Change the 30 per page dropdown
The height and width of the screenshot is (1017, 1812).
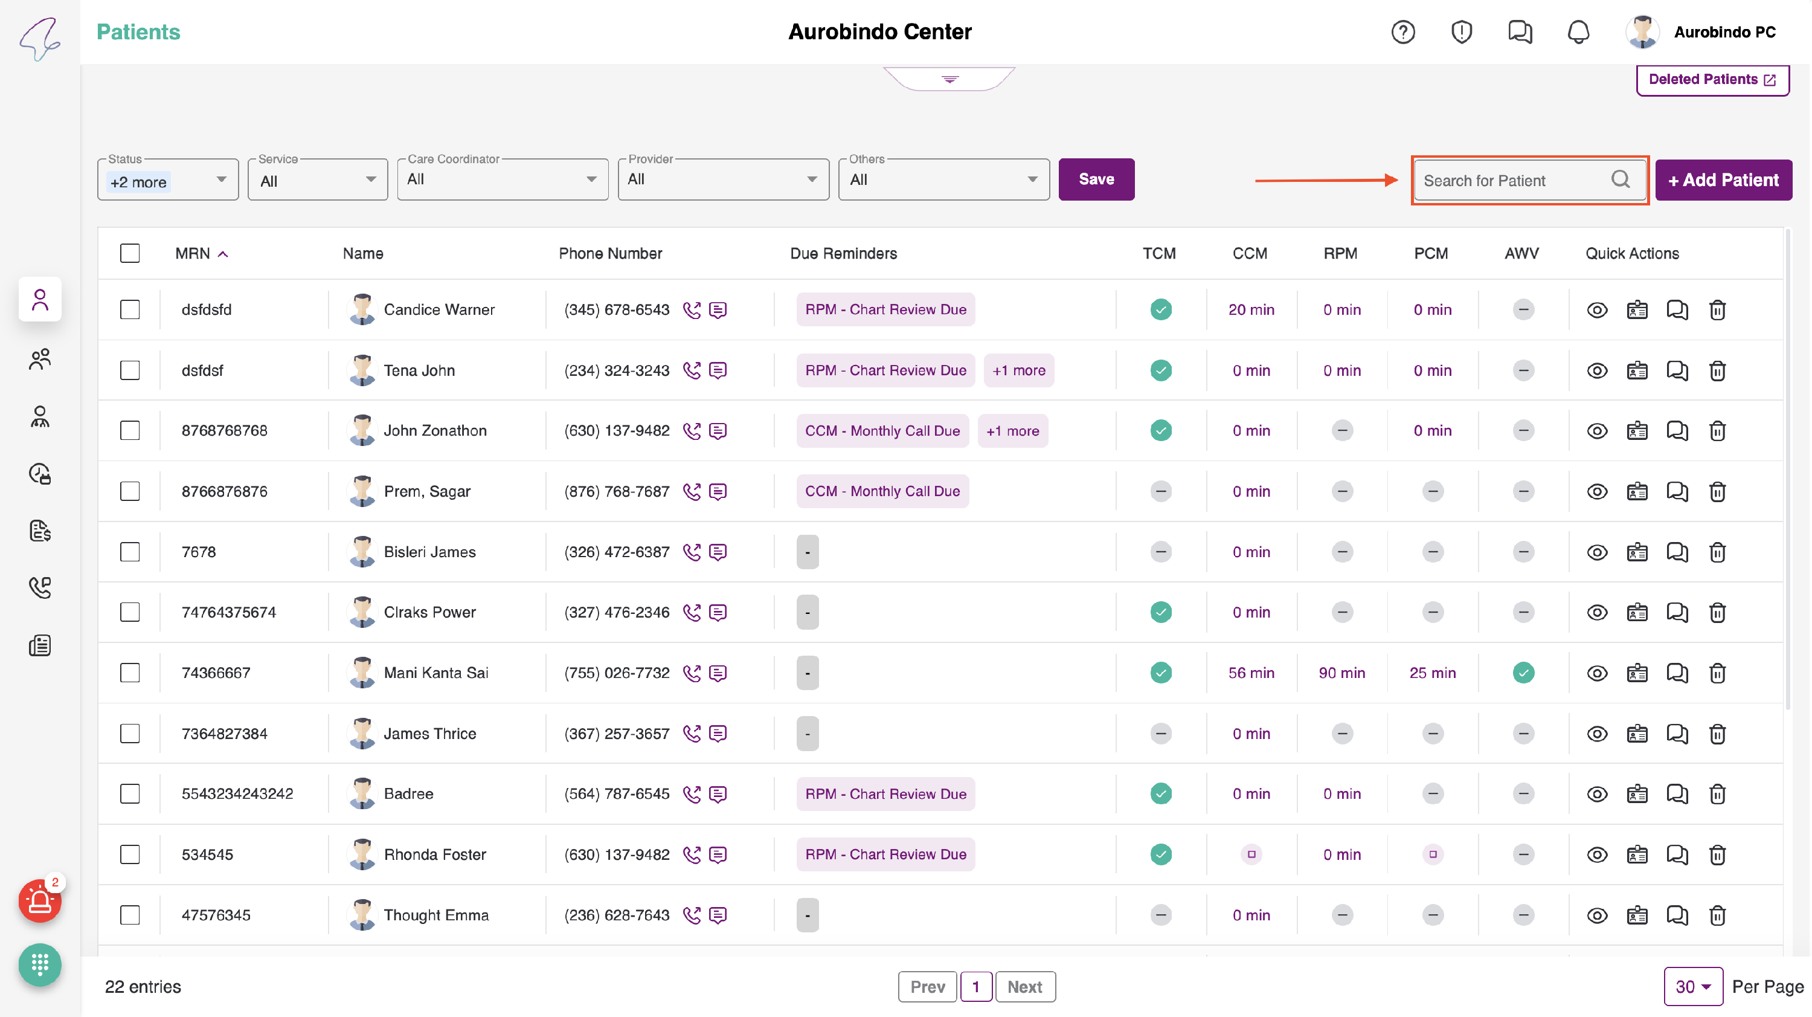(x=1692, y=987)
